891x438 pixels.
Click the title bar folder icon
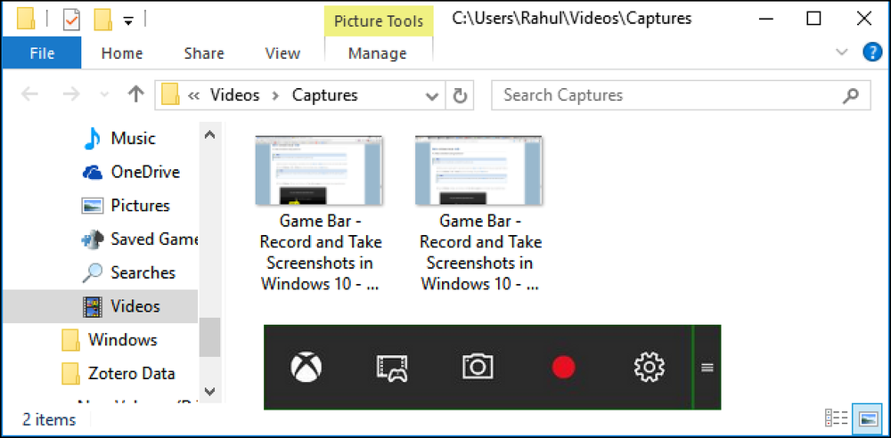(26, 19)
